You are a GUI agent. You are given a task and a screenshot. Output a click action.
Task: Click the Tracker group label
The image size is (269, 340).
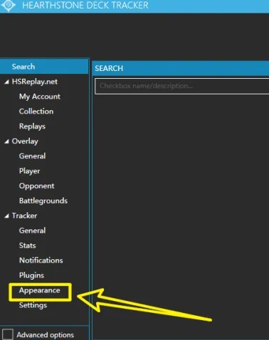(x=24, y=216)
